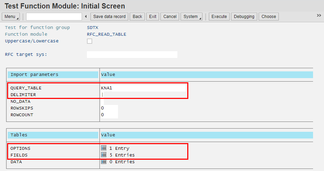324x171 pixels.
Task: Select the QUERY_TABLE value field KNA1
Action: coord(143,88)
